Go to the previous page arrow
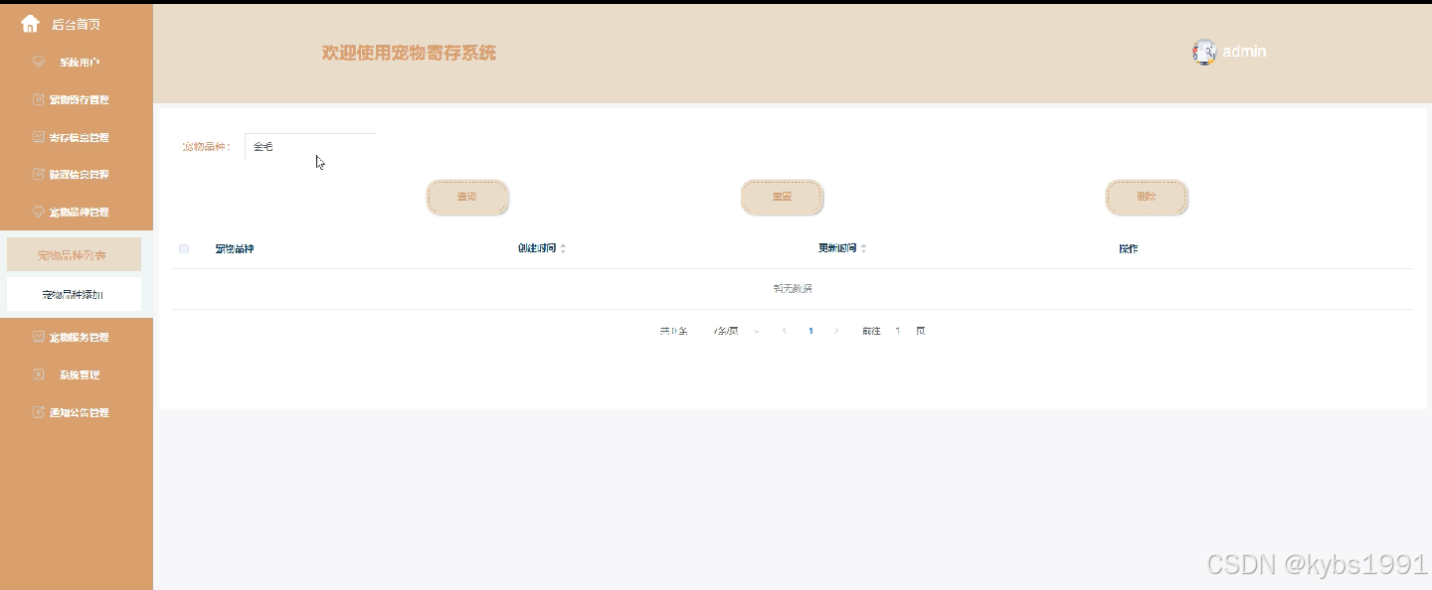The image size is (1432, 590). 785,331
